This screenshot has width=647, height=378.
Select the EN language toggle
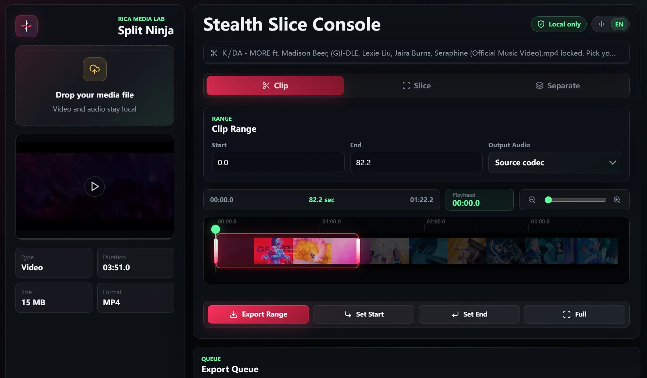619,24
